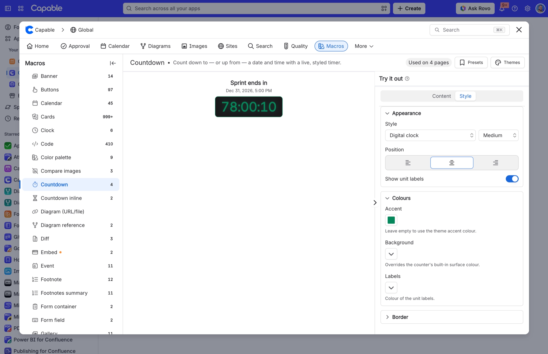The image size is (548, 354).
Task: Click the Capable logo in breadcrumb
Action: (x=40, y=30)
